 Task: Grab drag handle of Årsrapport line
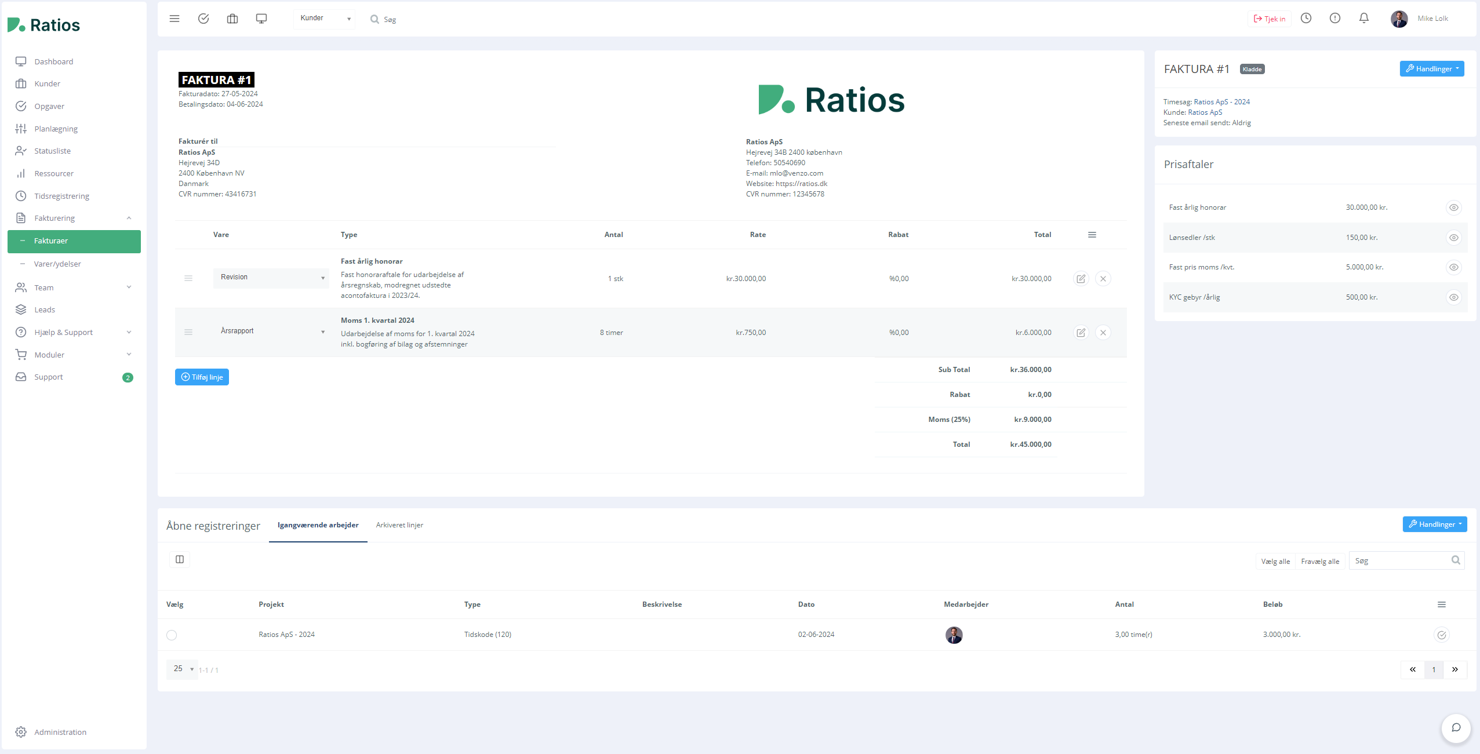188,332
